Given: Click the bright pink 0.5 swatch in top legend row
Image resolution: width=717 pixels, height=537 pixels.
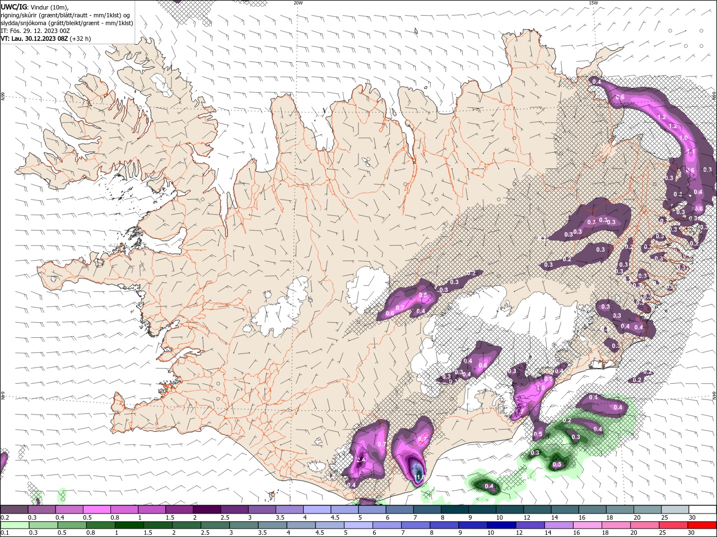Looking at the screenshot, I should (x=96, y=510).
